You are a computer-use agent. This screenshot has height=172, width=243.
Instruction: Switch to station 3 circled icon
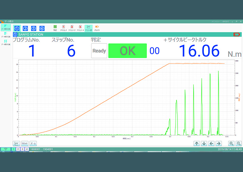coord(33,28)
